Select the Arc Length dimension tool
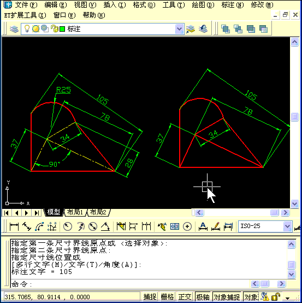The height and width of the screenshot is (303, 302). click(39, 226)
